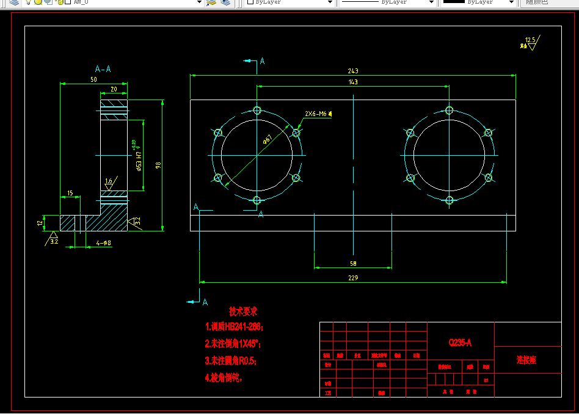The width and height of the screenshot is (579, 414).
Task: Expand the color control ByLayer dropdown
Action: pos(330,2)
